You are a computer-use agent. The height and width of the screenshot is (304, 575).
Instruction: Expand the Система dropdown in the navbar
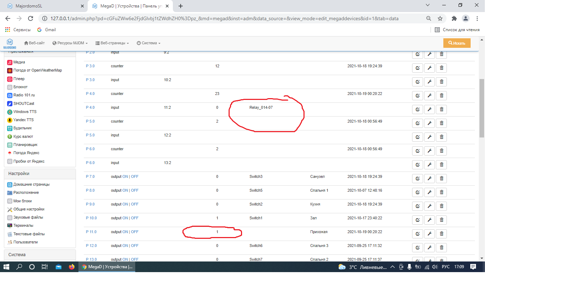pos(149,43)
